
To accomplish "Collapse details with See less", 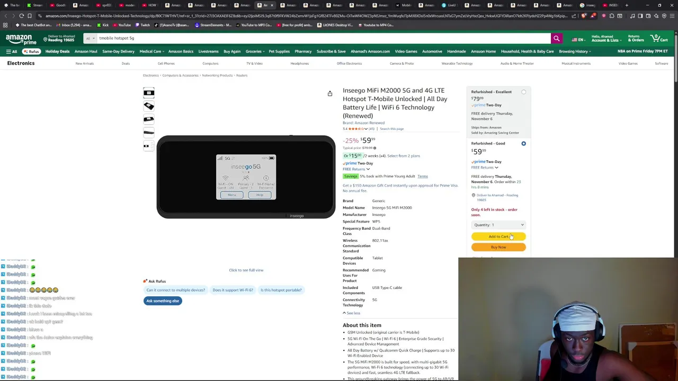I will point(351,313).
